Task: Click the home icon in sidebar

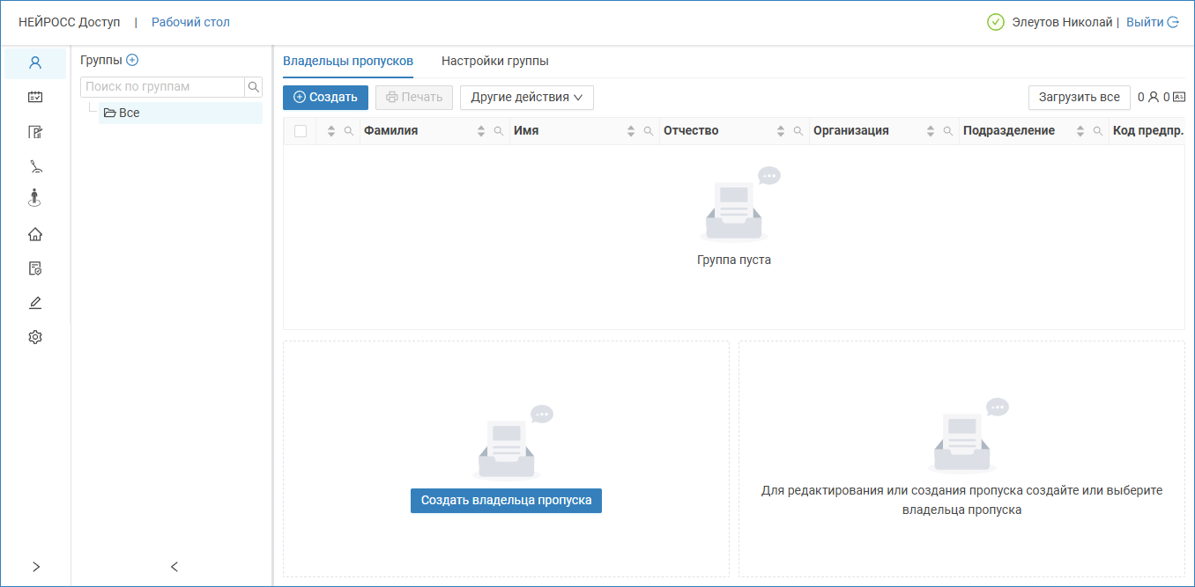Action: tap(35, 234)
